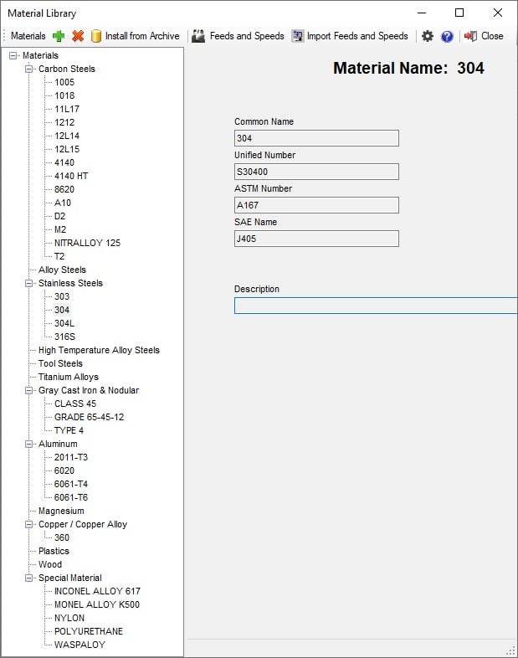Click the red X delete material icon
The width and height of the screenshot is (518, 658).
click(x=78, y=36)
